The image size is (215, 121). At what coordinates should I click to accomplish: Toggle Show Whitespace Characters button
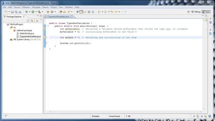(x=93, y=12)
